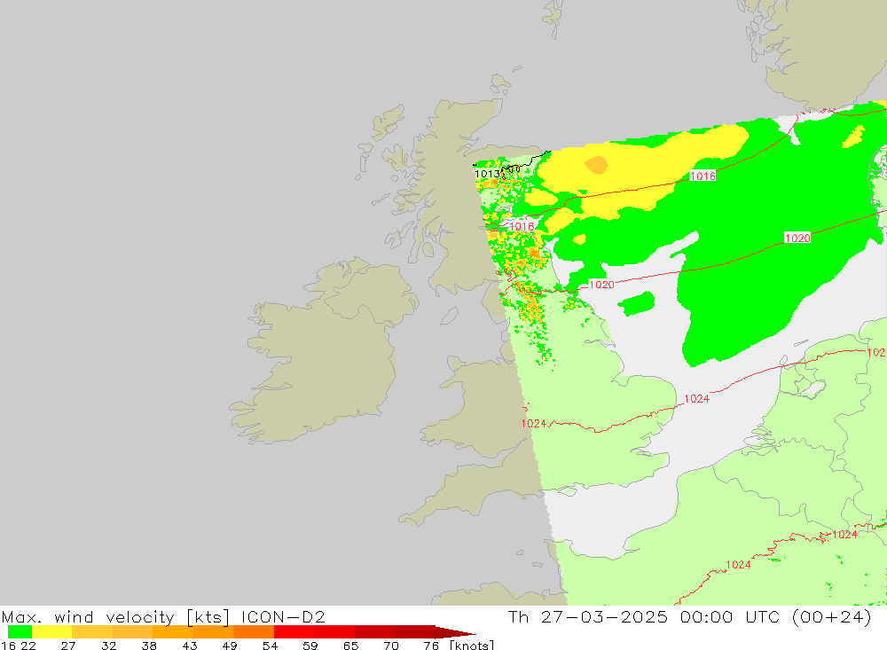This screenshot has height=650, width=887.
Task: Click the legend value '32'
Action: [108, 645]
